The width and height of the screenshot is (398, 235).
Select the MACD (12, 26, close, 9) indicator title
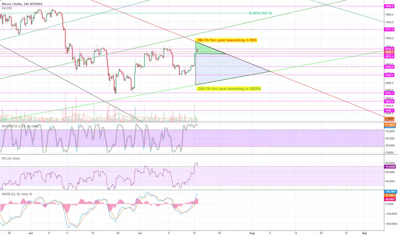coord(17,194)
